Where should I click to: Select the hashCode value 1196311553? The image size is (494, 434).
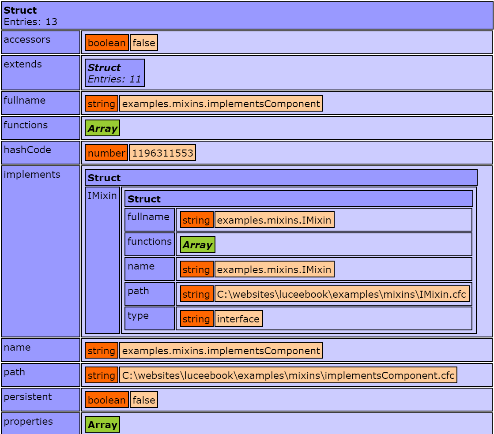(162, 153)
